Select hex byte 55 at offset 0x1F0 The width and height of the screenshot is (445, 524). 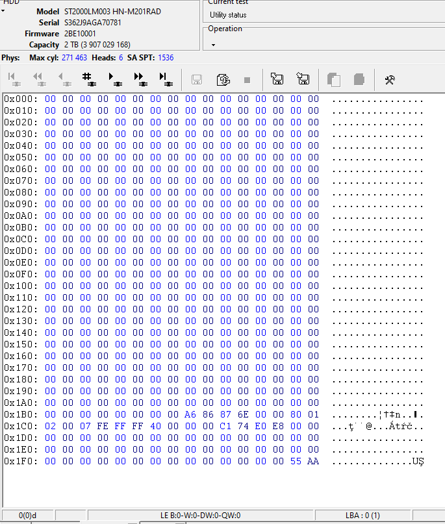pyautogui.click(x=296, y=461)
